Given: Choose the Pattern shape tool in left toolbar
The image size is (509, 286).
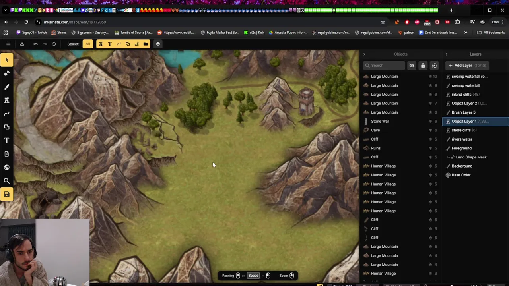Looking at the screenshot, I should pos(7,127).
